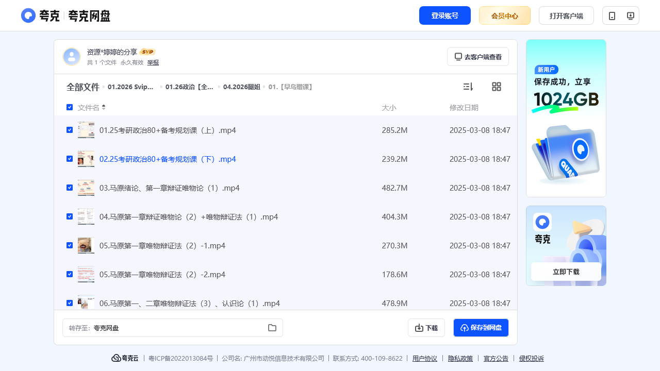Open file 04.马原第一章辩证唯物论（2）+唯物辩证法（1）.mp4
The height and width of the screenshot is (371, 660).
(189, 217)
